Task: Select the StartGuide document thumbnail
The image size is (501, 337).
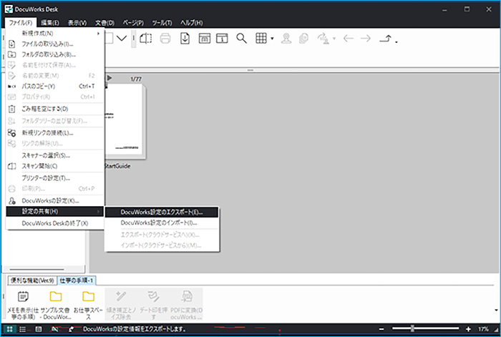Action: 125,122
